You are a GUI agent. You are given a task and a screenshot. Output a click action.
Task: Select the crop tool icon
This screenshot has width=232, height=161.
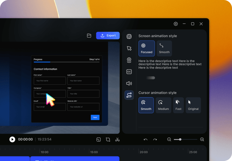(108, 139)
